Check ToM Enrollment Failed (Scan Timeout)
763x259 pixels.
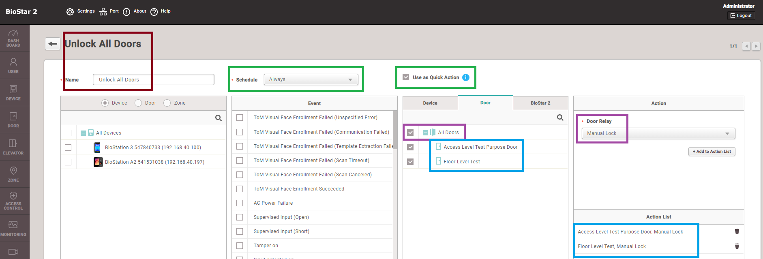(x=240, y=161)
